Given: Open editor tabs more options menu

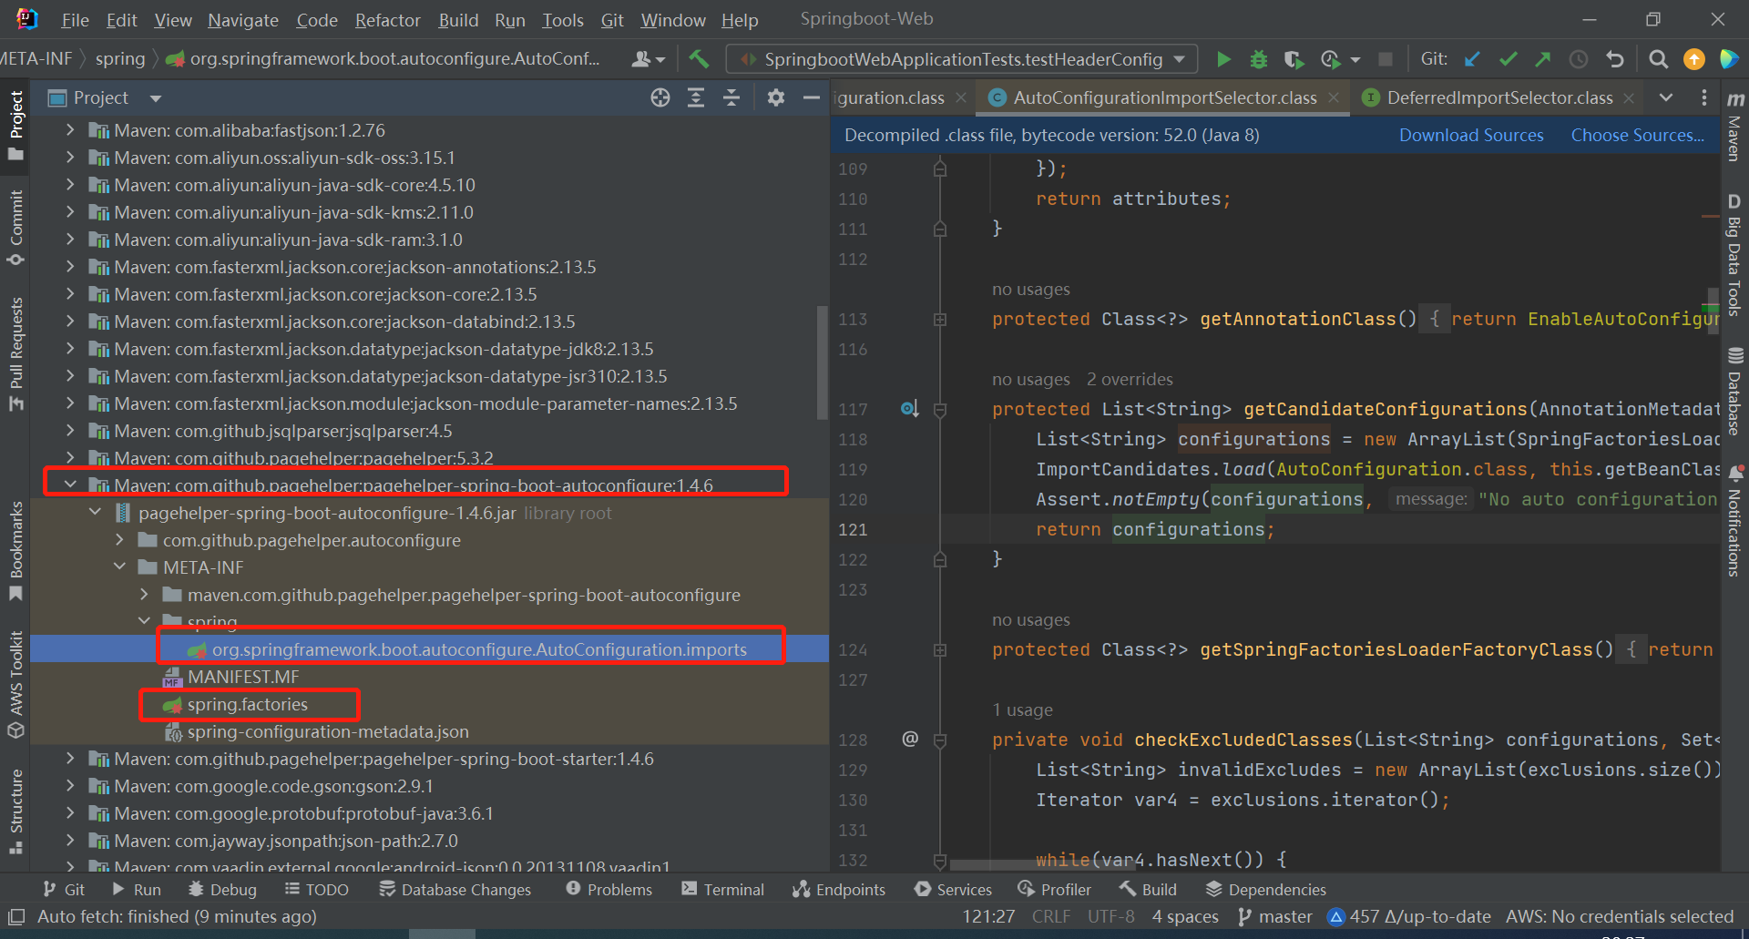Looking at the screenshot, I should coord(1703,97).
